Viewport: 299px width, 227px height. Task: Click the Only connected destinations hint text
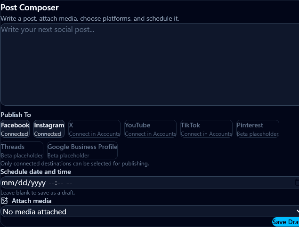tap(75, 164)
